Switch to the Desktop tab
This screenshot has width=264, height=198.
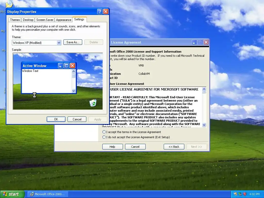click(x=28, y=20)
